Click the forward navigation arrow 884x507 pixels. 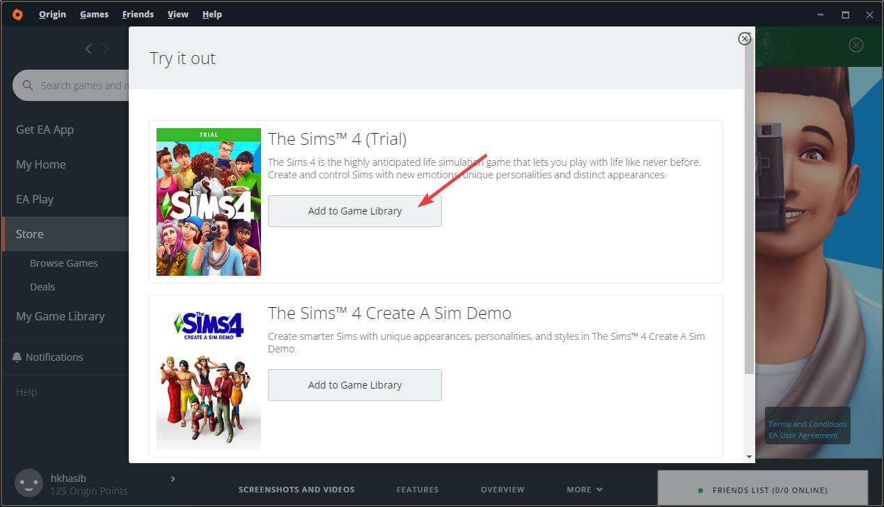tap(105, 49)
